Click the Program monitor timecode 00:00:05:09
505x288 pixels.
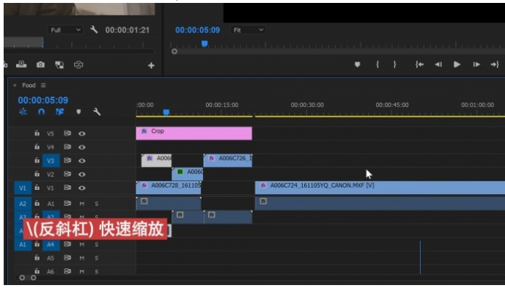pos(197,30)
